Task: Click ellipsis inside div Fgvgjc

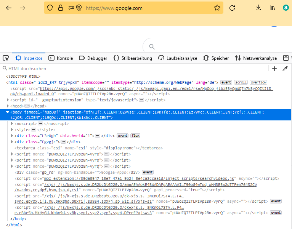Action: (x=63, y=142)
